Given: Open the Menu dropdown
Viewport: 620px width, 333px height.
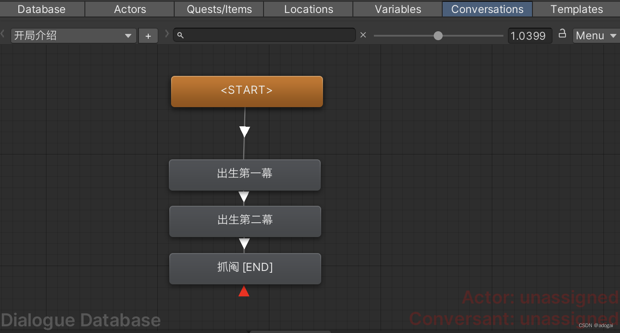Looking at the screenshot, I should pos(595,35).
